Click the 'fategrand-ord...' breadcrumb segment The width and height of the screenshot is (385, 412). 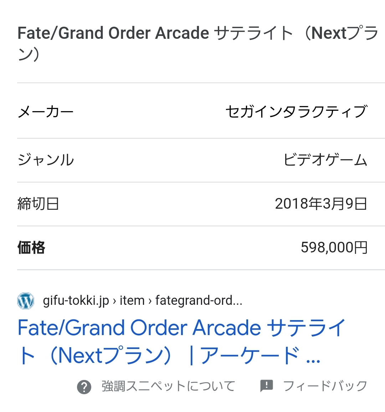pos(199,301)
